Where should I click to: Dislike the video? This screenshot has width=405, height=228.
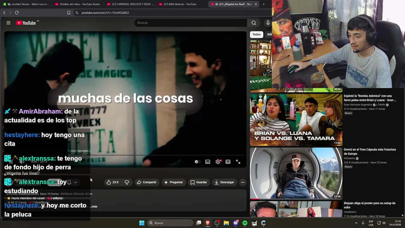[x=127, y=182]
